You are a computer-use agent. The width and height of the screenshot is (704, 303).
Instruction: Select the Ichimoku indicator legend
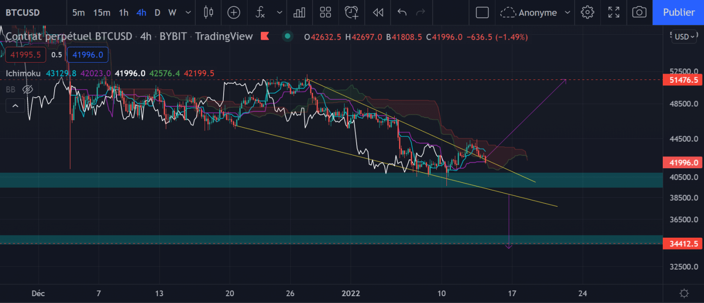click(x=23, y=73)
